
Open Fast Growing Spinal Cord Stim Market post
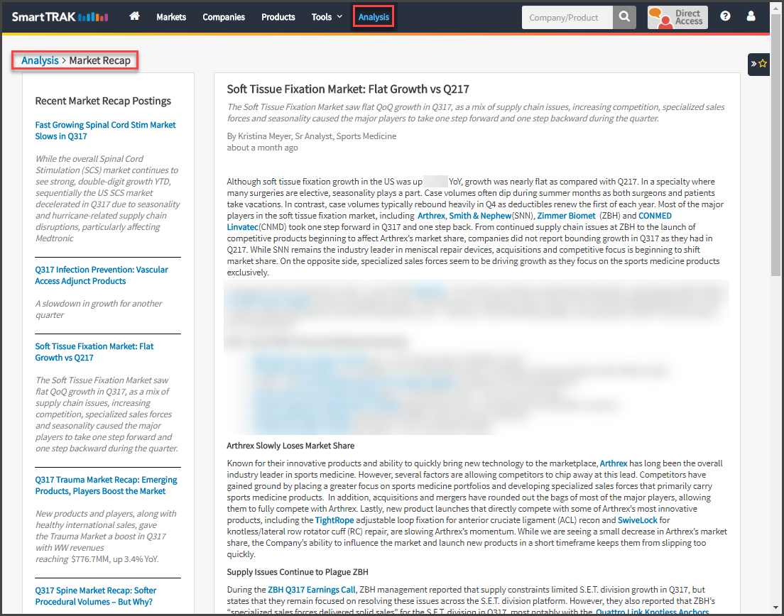pyautogui.click(x=105, y=131)
